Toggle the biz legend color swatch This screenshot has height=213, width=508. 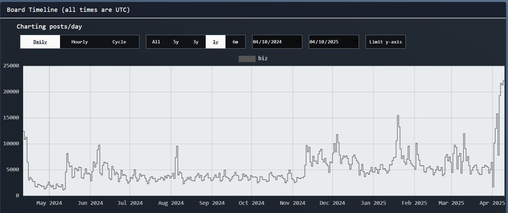pyautogui.click(x=247, y=59)
